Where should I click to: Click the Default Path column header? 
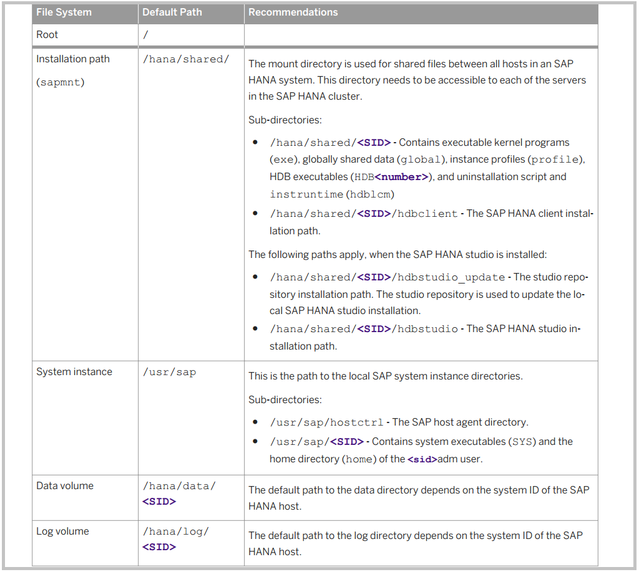[x=172, y=12]
